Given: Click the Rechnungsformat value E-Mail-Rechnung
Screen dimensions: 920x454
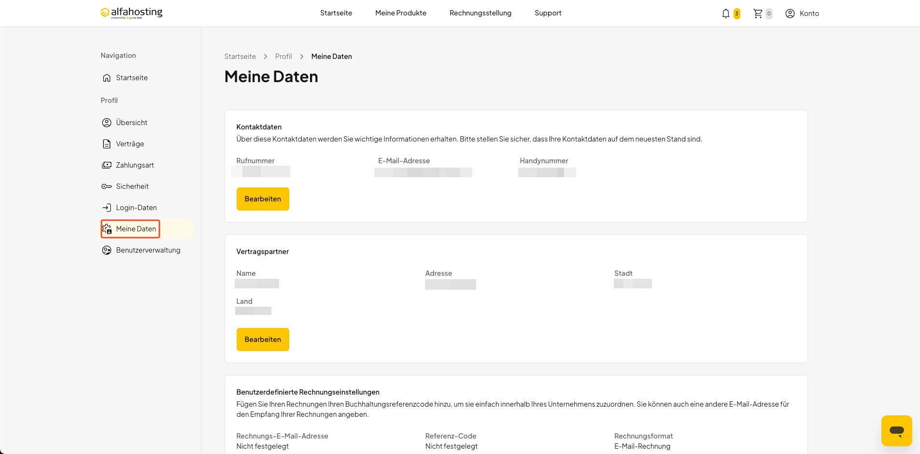Looking at the screenshot, I should tap(642, 446).
